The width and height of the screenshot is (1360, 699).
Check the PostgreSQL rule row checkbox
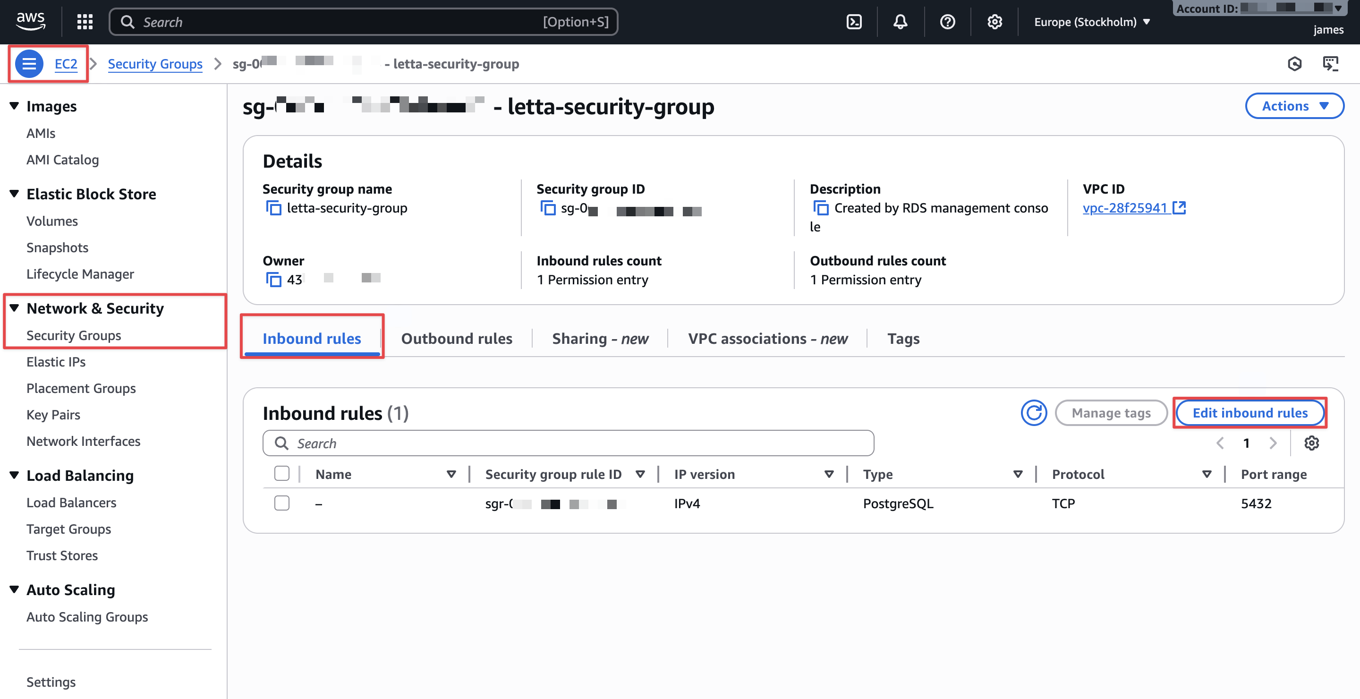coord(282,503)
